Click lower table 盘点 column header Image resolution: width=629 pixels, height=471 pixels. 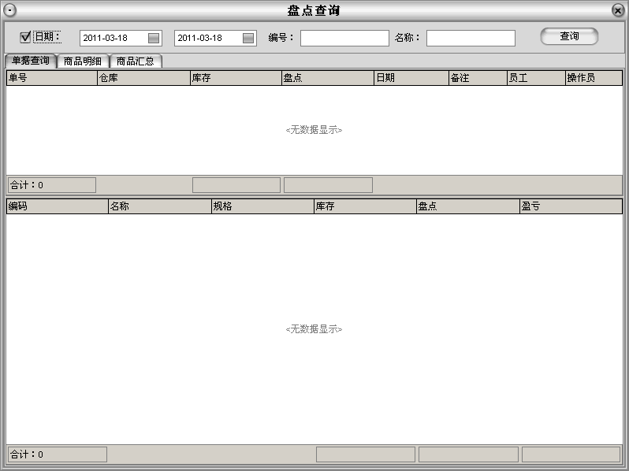tap(468, 206)
